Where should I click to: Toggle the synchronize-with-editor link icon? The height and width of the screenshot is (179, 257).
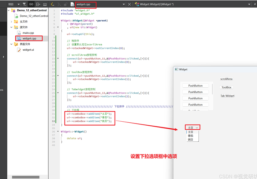[31, 4]
